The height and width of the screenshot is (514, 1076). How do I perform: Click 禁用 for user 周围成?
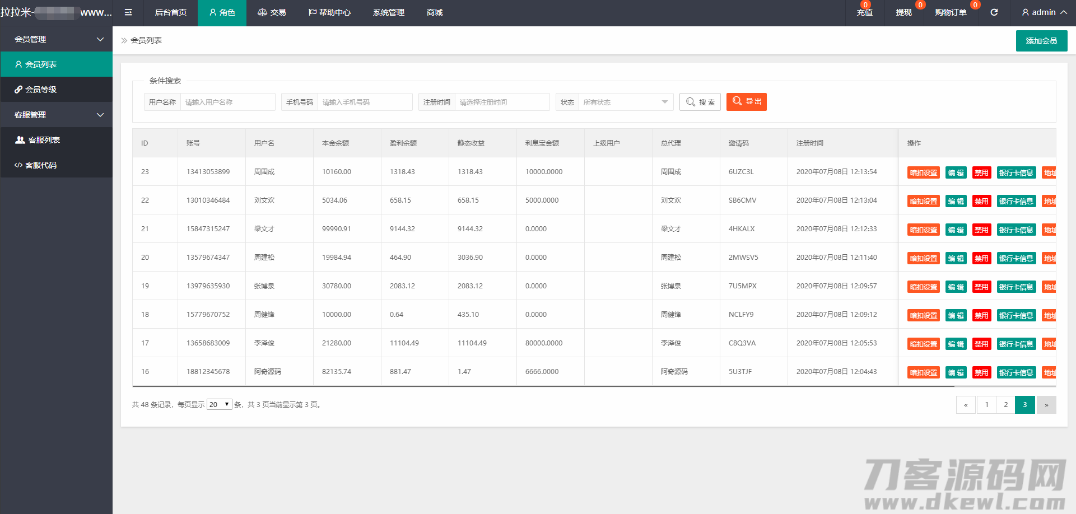(x=981, y=172)
